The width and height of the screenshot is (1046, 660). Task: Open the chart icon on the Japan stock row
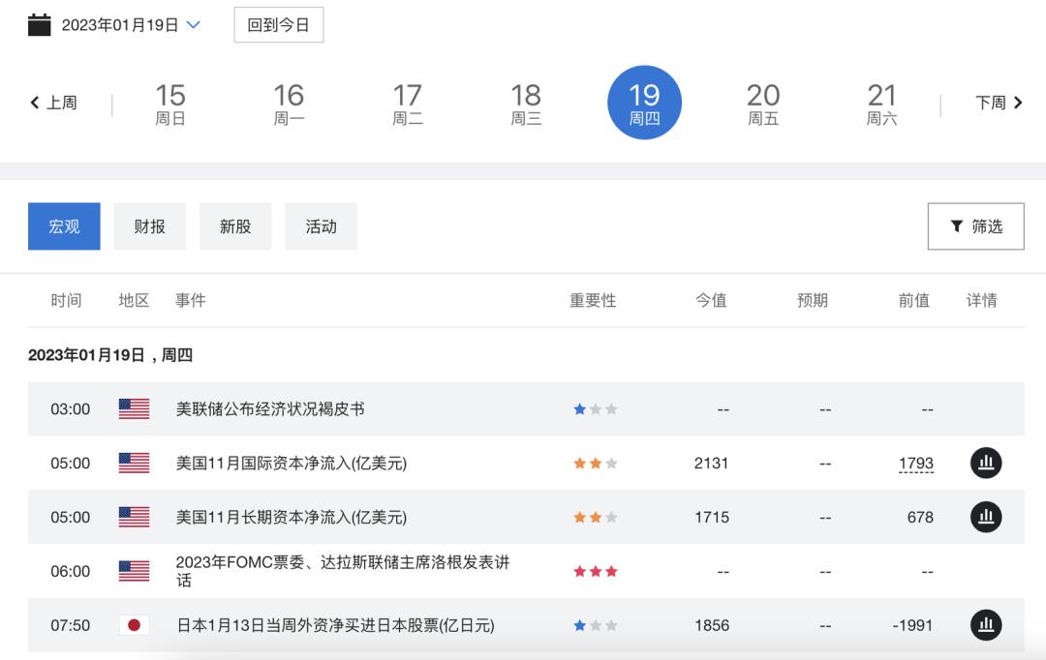(986, 625)
